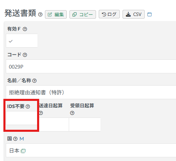This screenshot has height=161, width=176.
Task: Click the help icon under 送達日起算
Action: [41, 113]
